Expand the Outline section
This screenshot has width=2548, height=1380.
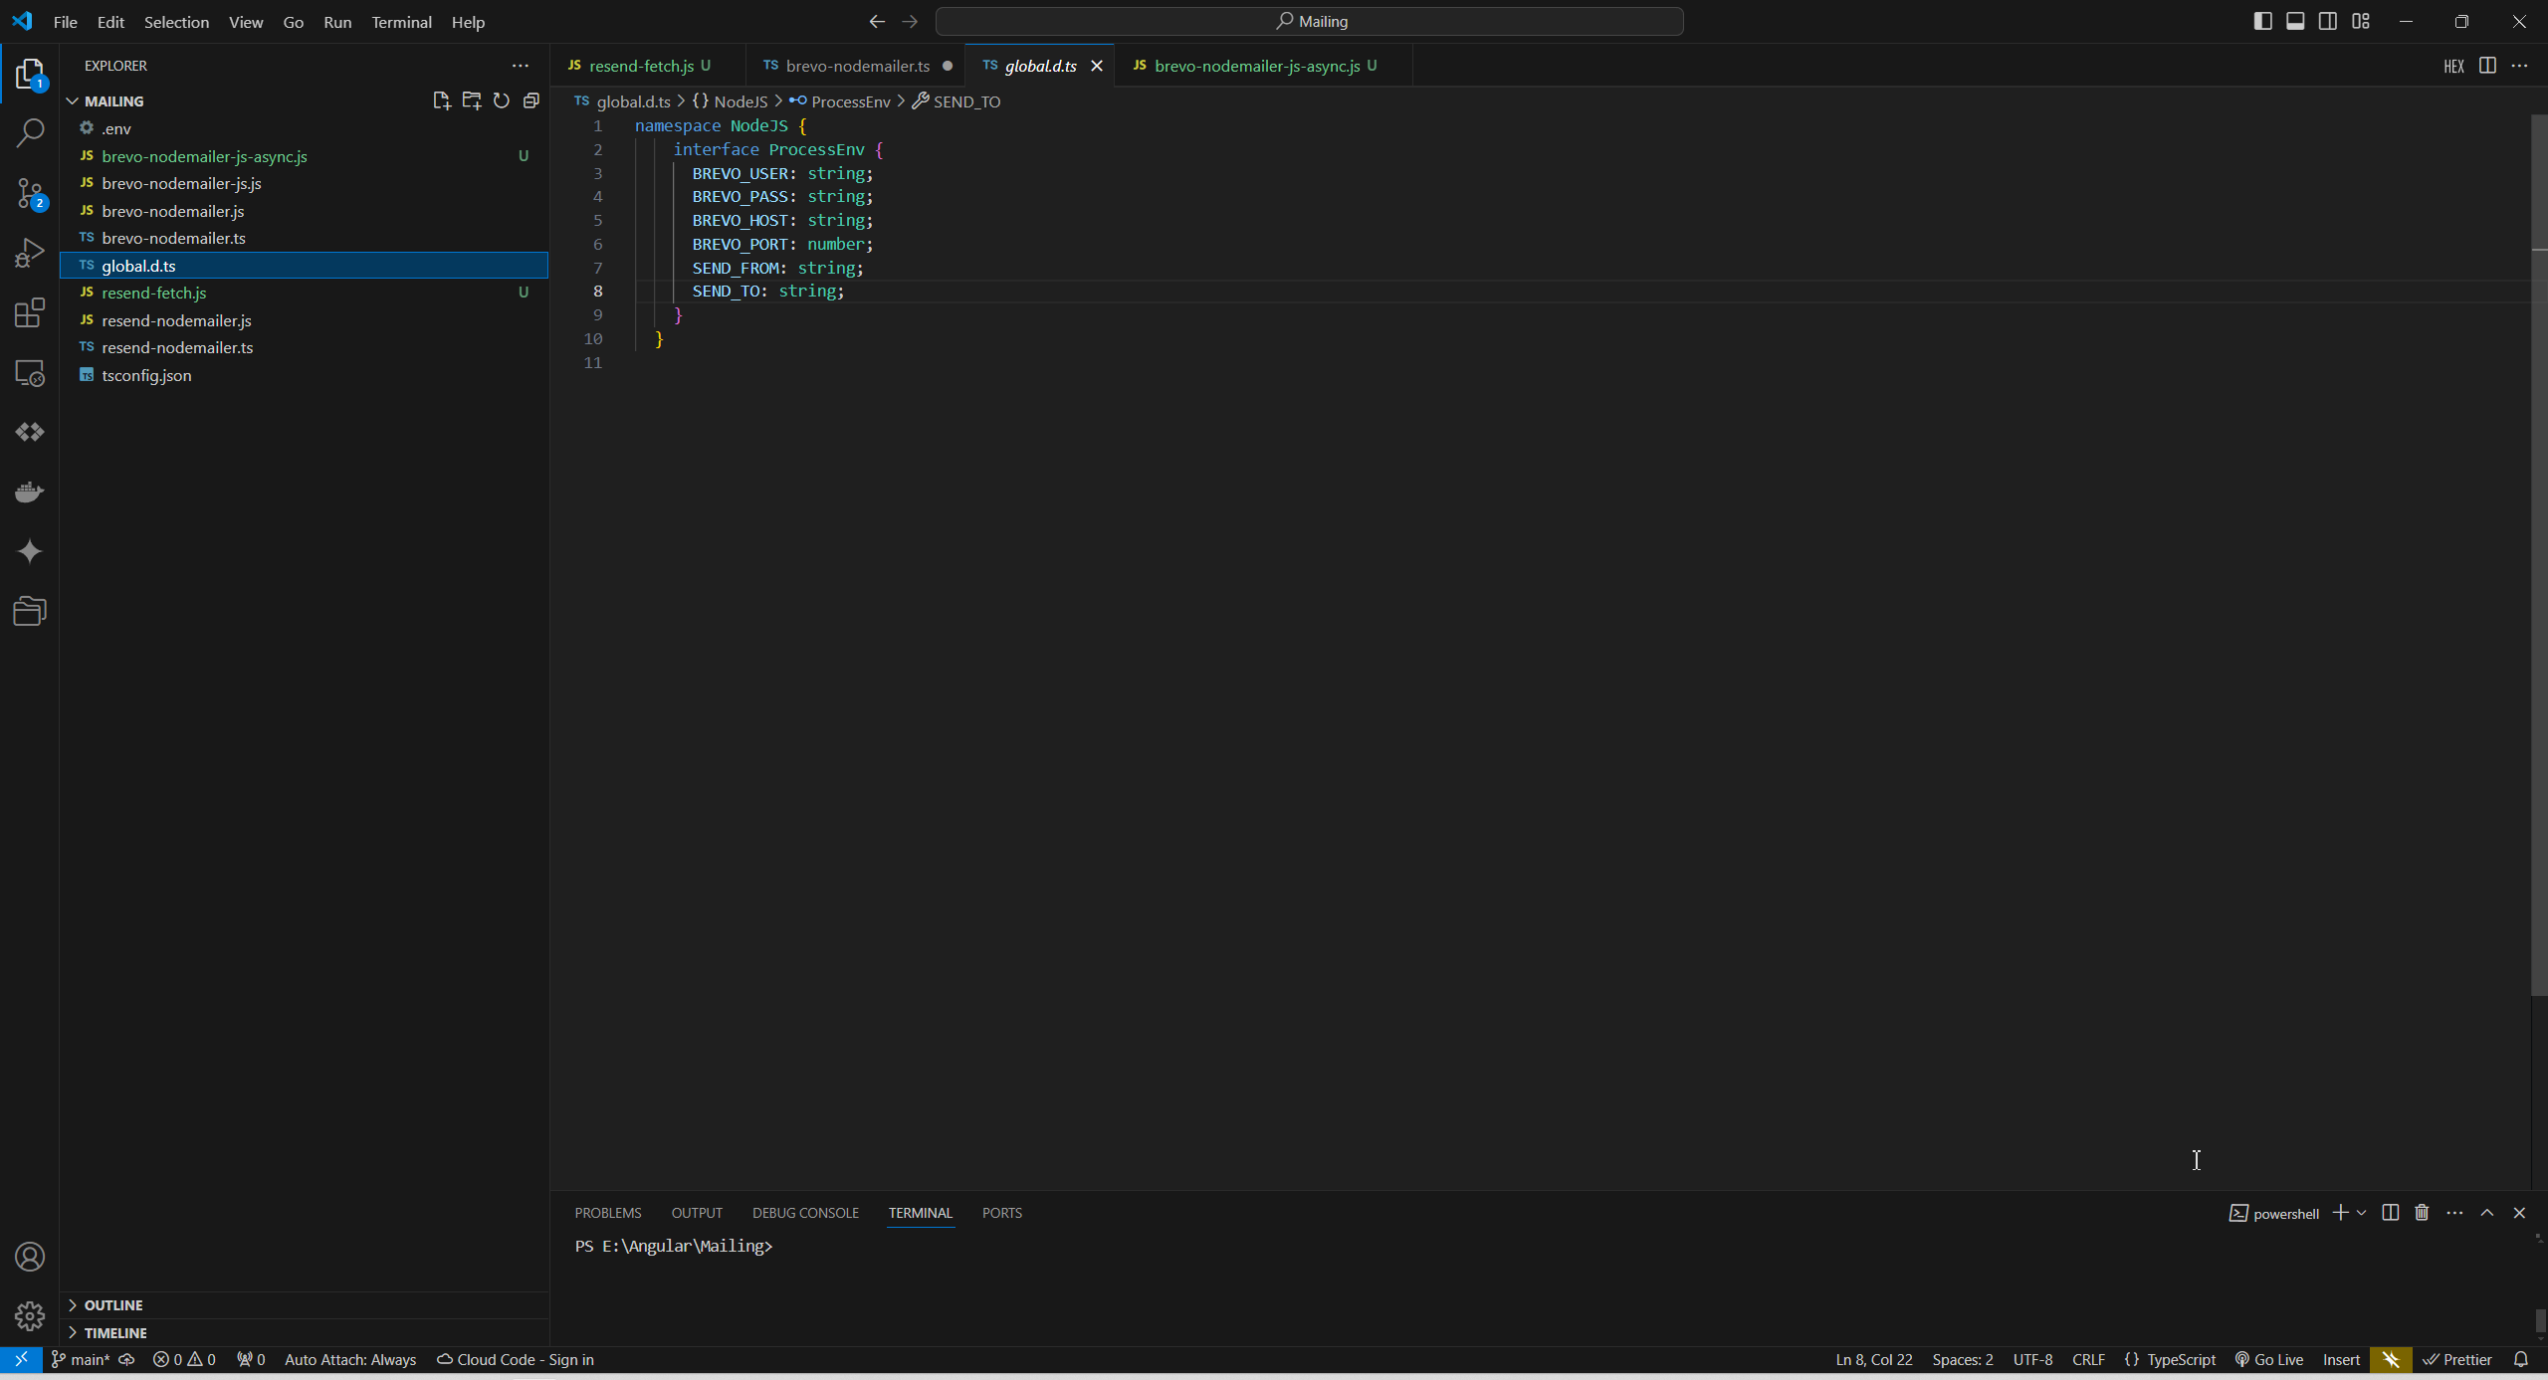pyautogui.click(x=112, y=1304)
